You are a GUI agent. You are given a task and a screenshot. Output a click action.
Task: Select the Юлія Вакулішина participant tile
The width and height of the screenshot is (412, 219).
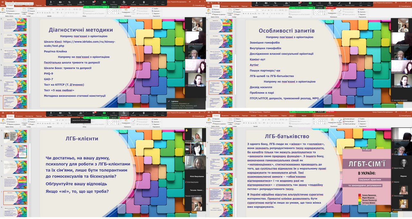[195, 177]
